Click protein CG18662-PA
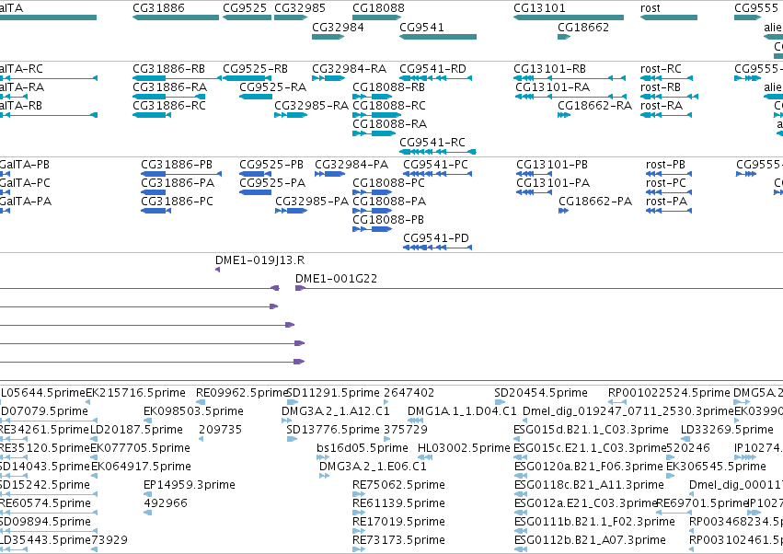The image size is (783, 554). (x=564, y=211)
